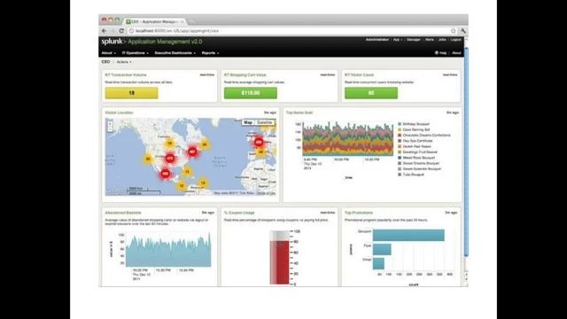The image size is (567, 319).
Task: Open the IT Operations dropdown menu
Action: [136, 53]
